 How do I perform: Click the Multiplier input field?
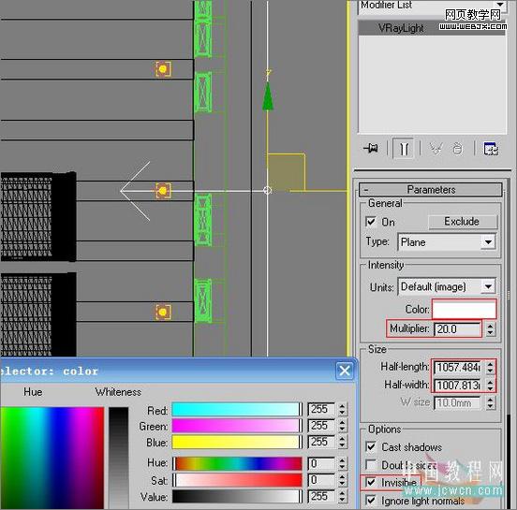pyautogui.click(x=458, y=329)
